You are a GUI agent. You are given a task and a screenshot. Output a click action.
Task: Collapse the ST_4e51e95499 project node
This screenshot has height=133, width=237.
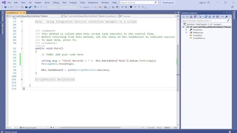point(184,27)
